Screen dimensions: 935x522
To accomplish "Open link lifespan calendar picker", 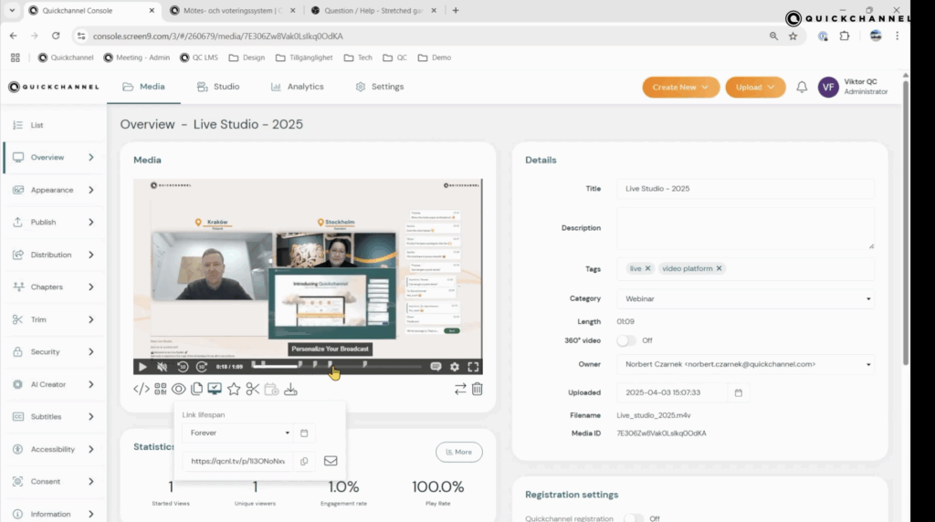I will [304, 433].
